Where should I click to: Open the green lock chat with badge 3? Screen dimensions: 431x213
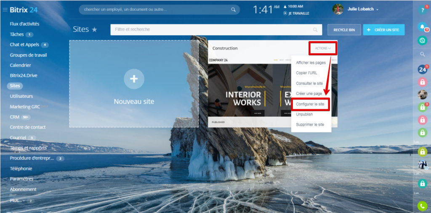(x=422, y=107)
